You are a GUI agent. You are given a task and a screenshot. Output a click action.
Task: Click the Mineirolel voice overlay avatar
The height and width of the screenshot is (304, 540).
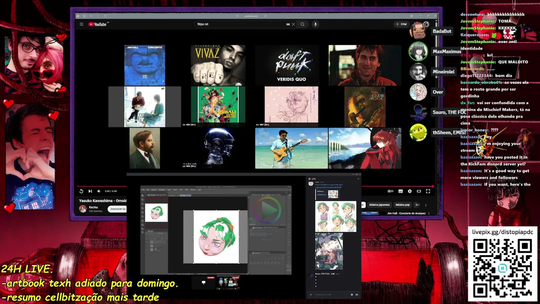pyautogui.click(x=418, y=72)
